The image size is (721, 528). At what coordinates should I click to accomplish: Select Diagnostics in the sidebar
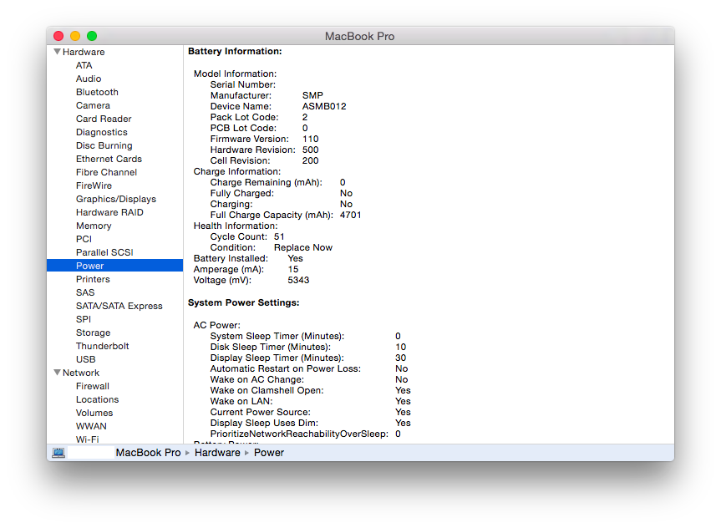click(x=102, y=132)
